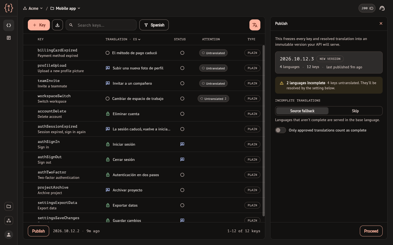Image resolution: width=393 pixels, height=245 pixels.
Task: Click the warning icon in the incomplete notice
Action: [282, 83]
